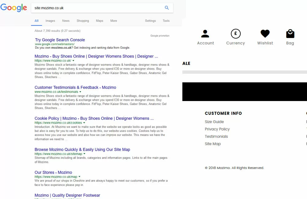Open the Currency pound icon
Image resolution: width=307 pixels, height=199 pixels.
point(235,34)
